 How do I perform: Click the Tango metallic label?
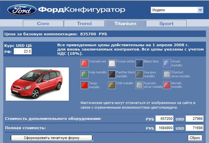[x=94, y=85]
